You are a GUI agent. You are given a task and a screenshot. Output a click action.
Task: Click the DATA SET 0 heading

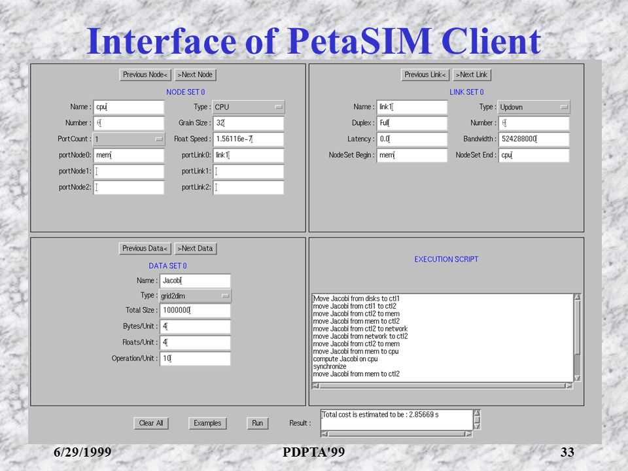pos(168,266)
